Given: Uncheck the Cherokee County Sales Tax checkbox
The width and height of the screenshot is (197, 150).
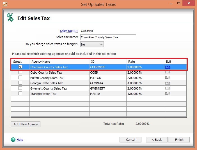Looking at the screenshot, I should (20, 67).
